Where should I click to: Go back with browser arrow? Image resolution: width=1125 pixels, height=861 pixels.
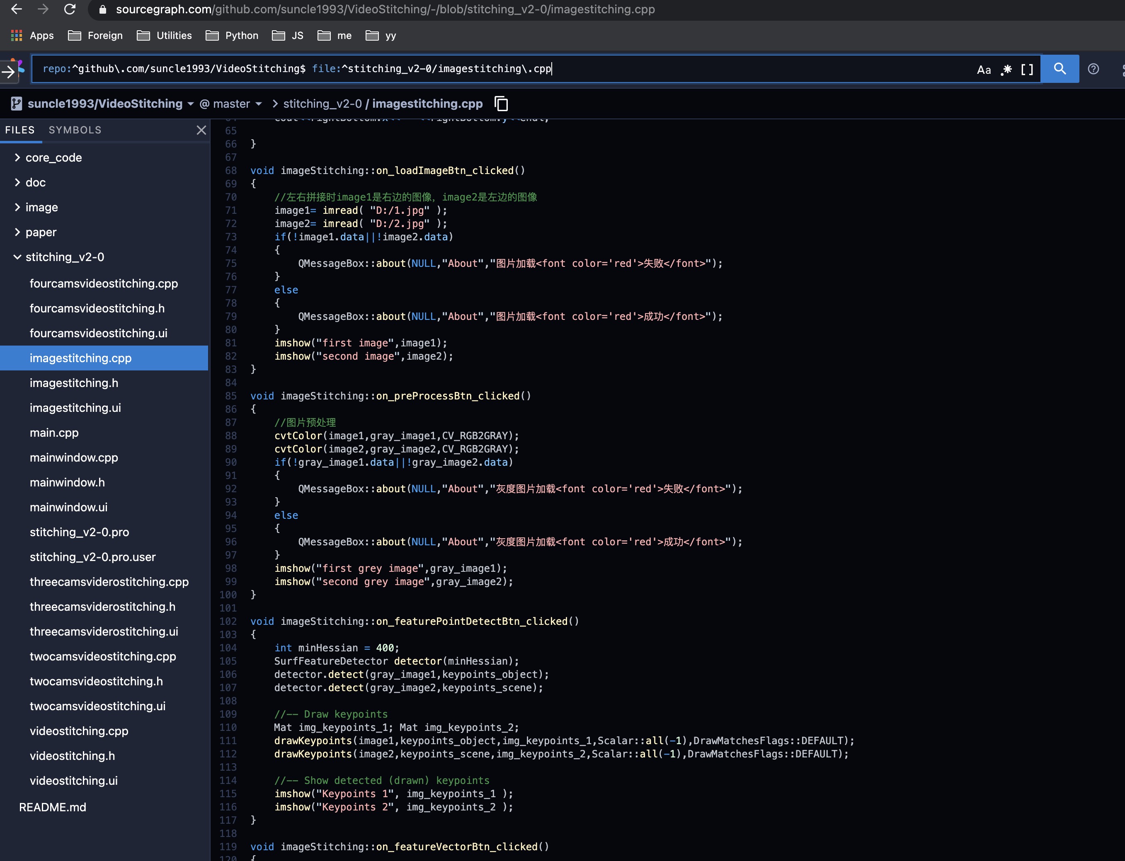pos(17,9)
